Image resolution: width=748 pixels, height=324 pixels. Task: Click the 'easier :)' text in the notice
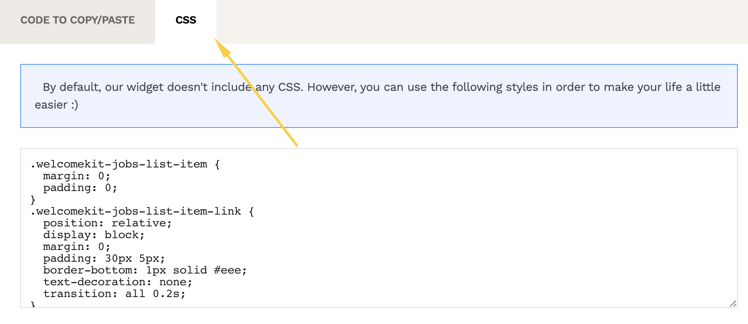(56, 105)
